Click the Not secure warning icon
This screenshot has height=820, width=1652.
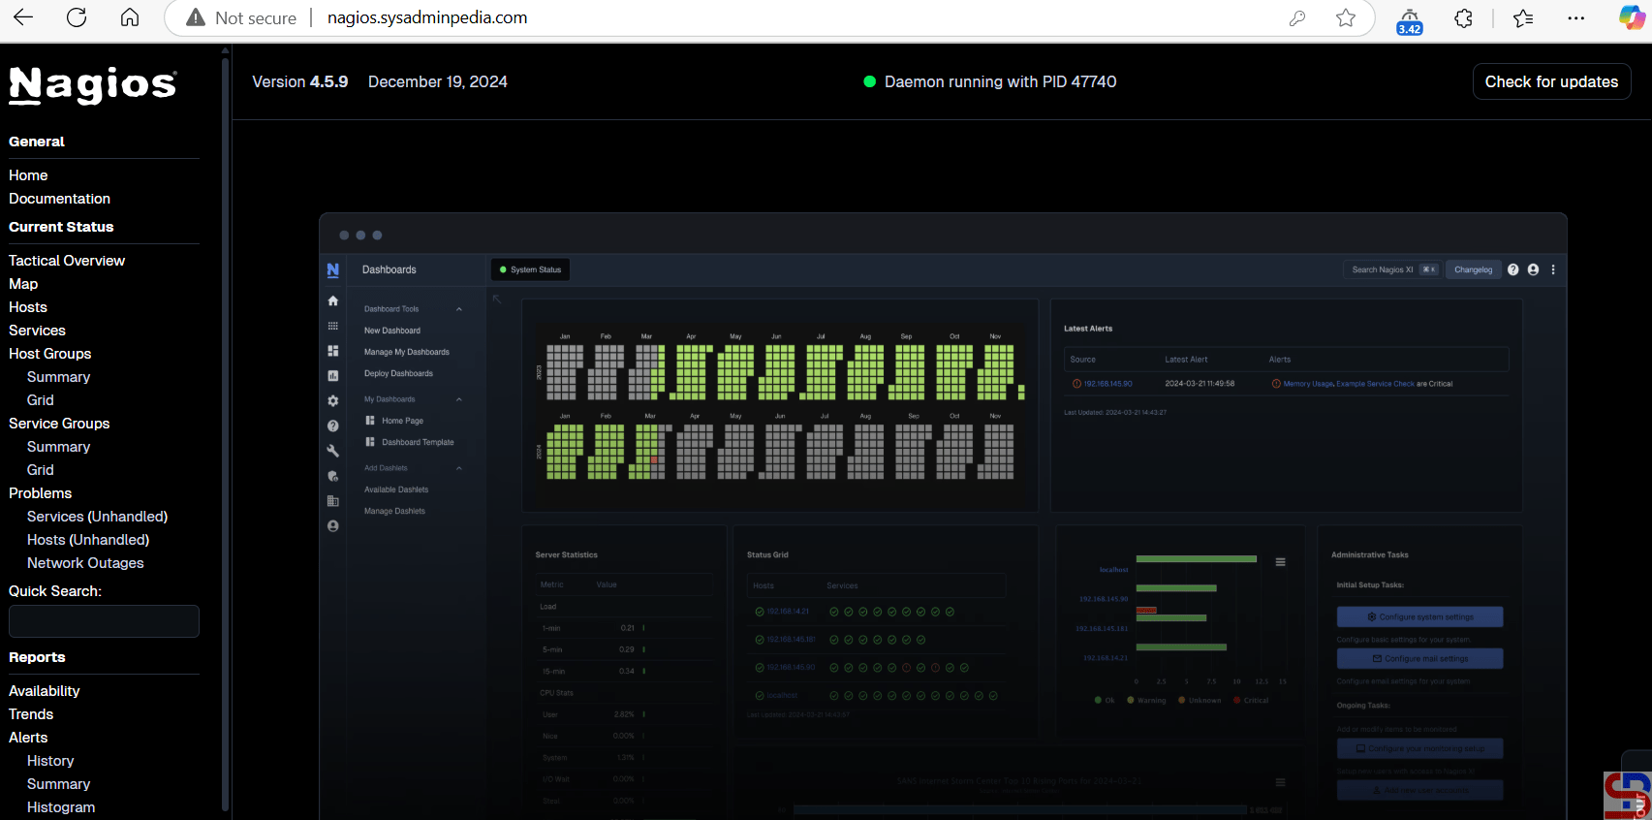click(x=196, y=17)
